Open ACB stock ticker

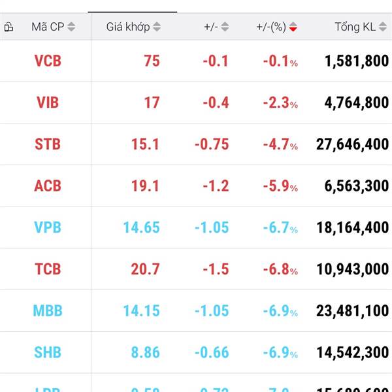(x=48, y=186)
